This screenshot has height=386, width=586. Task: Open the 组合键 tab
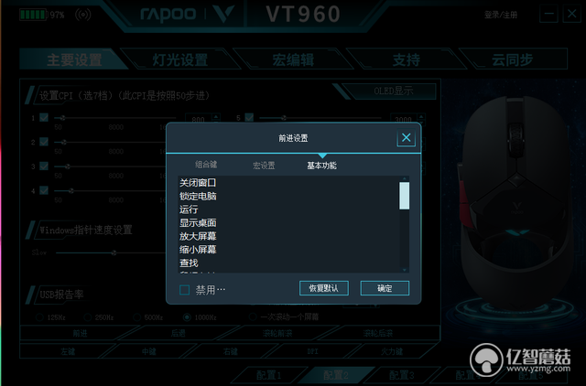[x=206, y=165]
